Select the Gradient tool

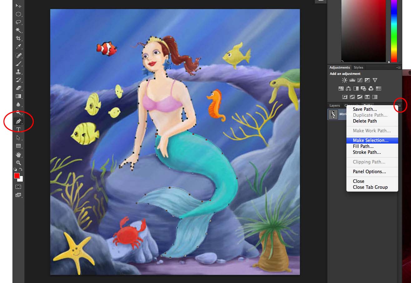click(18, 96)
